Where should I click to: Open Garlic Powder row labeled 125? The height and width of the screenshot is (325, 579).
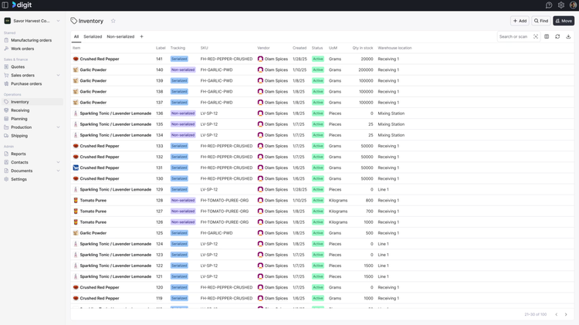322,233
